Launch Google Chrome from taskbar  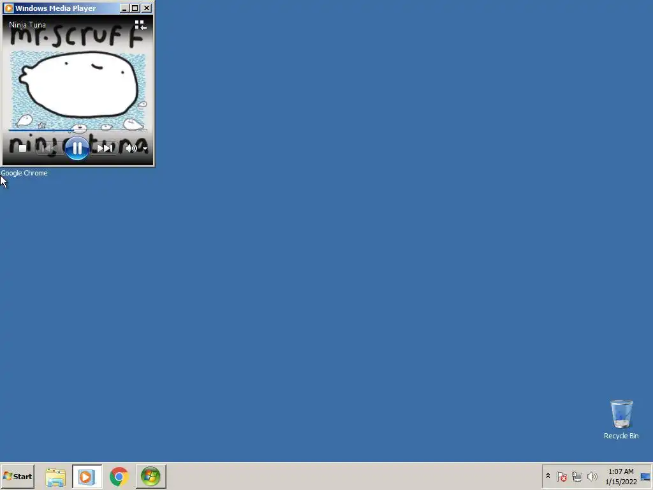119,477
